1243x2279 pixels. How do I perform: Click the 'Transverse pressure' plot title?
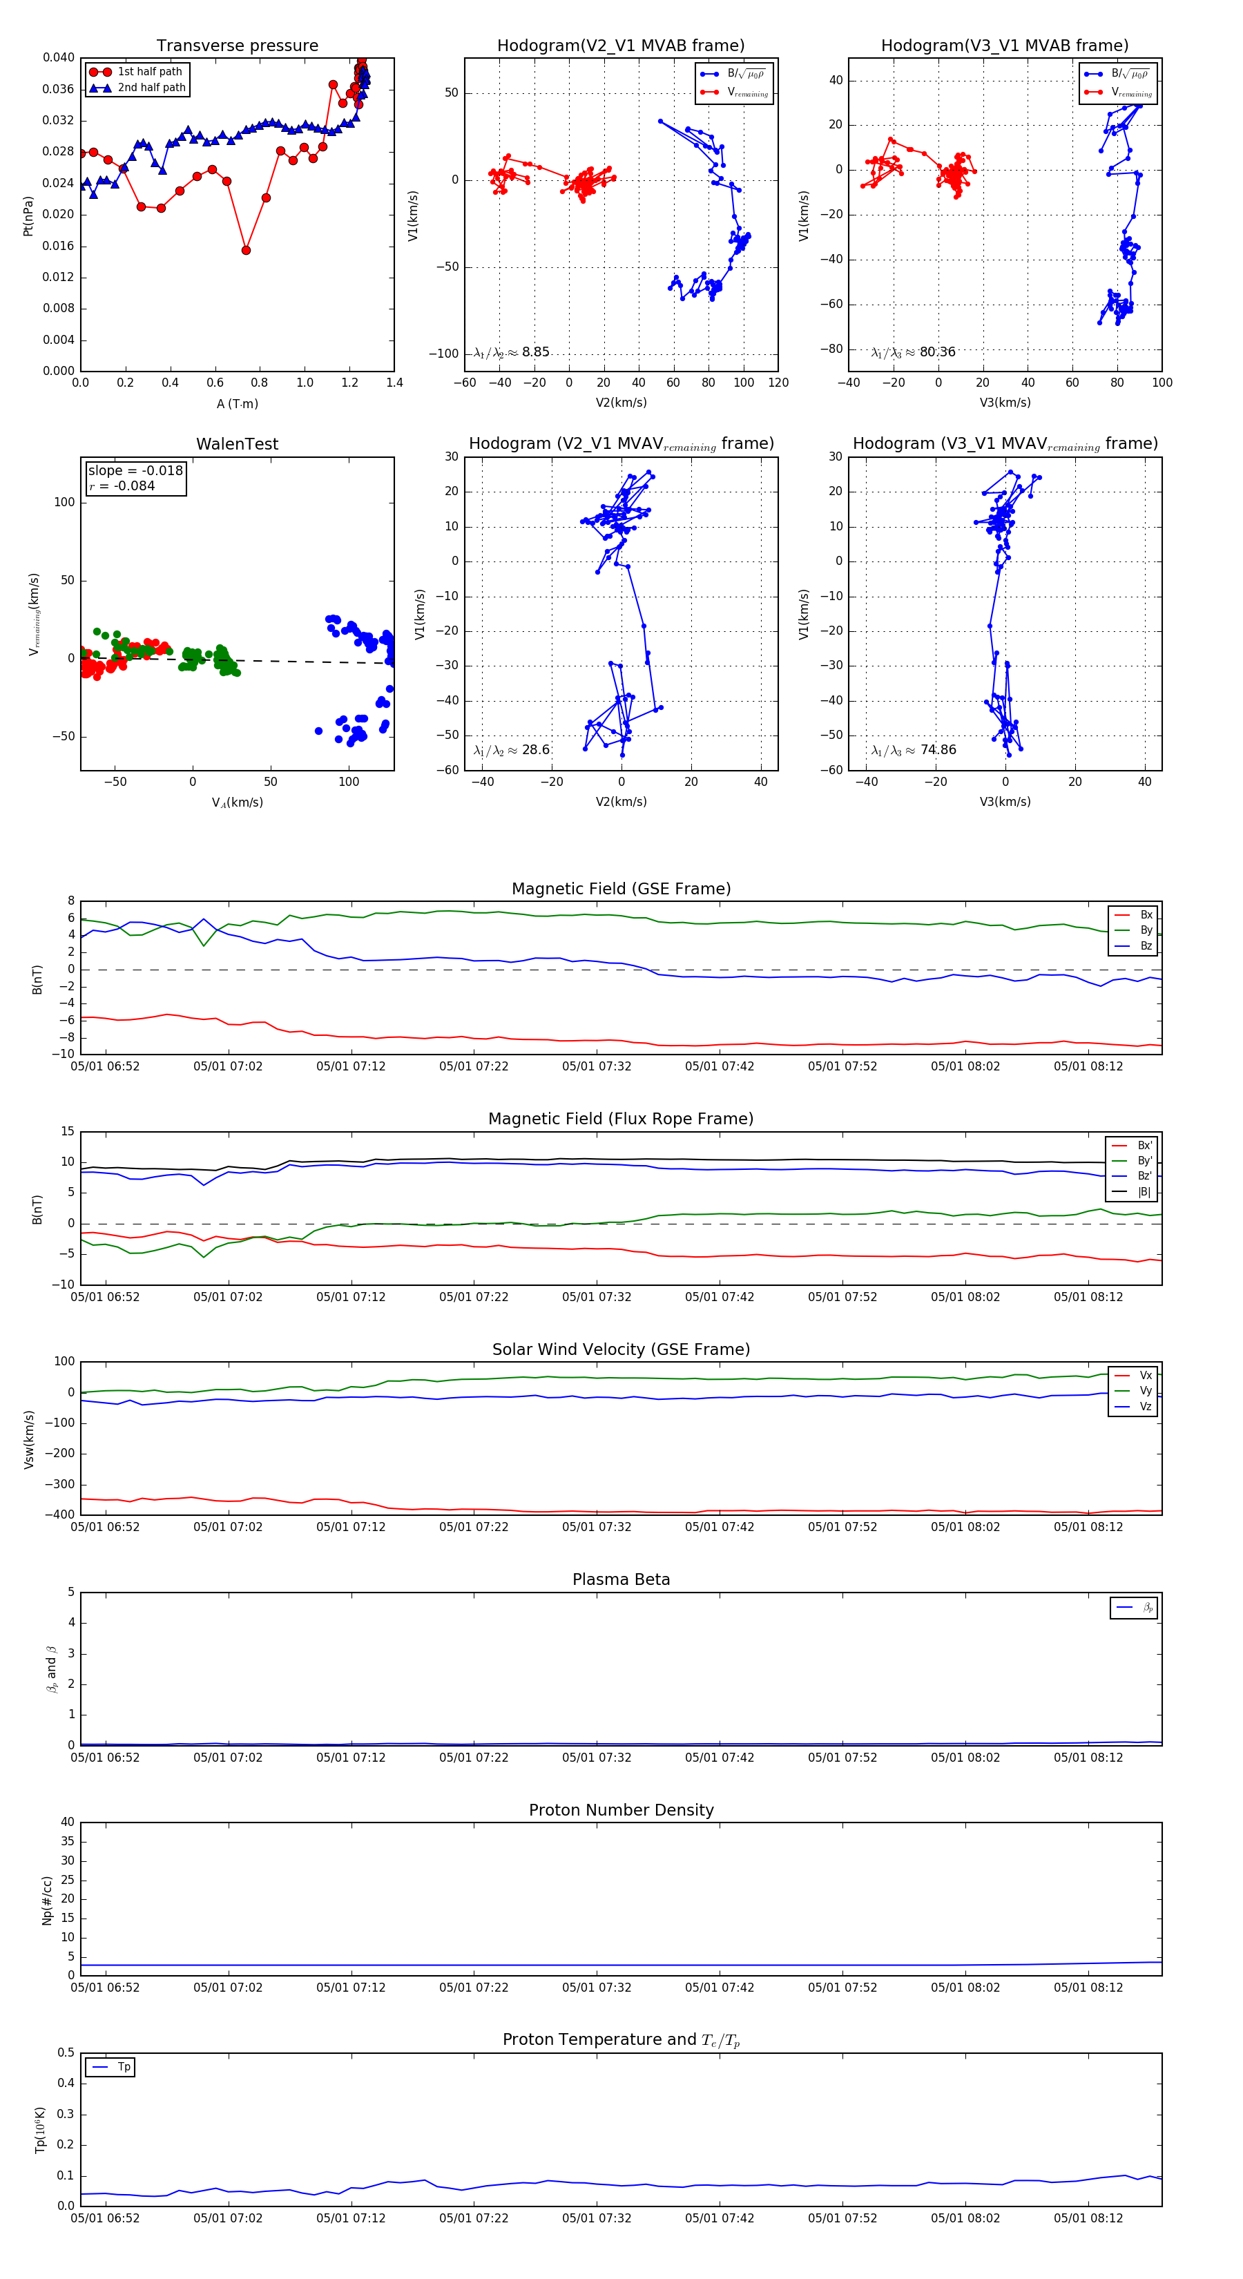click(237, 45)
